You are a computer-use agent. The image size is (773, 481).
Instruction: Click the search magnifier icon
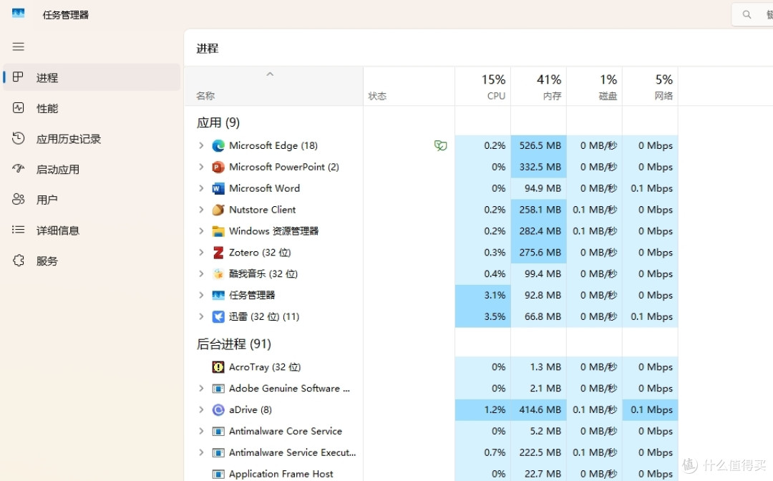click(747, 14)
